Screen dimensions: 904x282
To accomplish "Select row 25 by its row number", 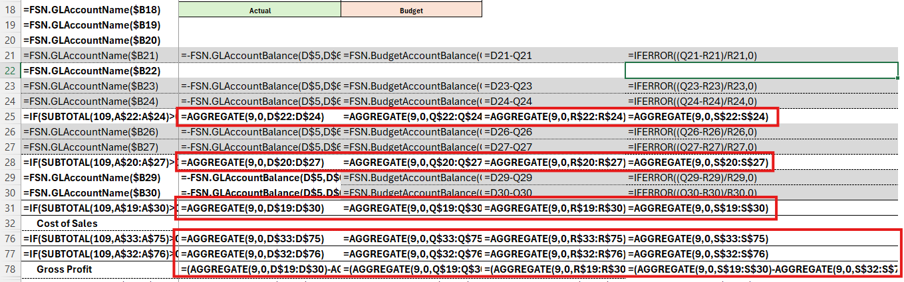I will tap(10, 117).
